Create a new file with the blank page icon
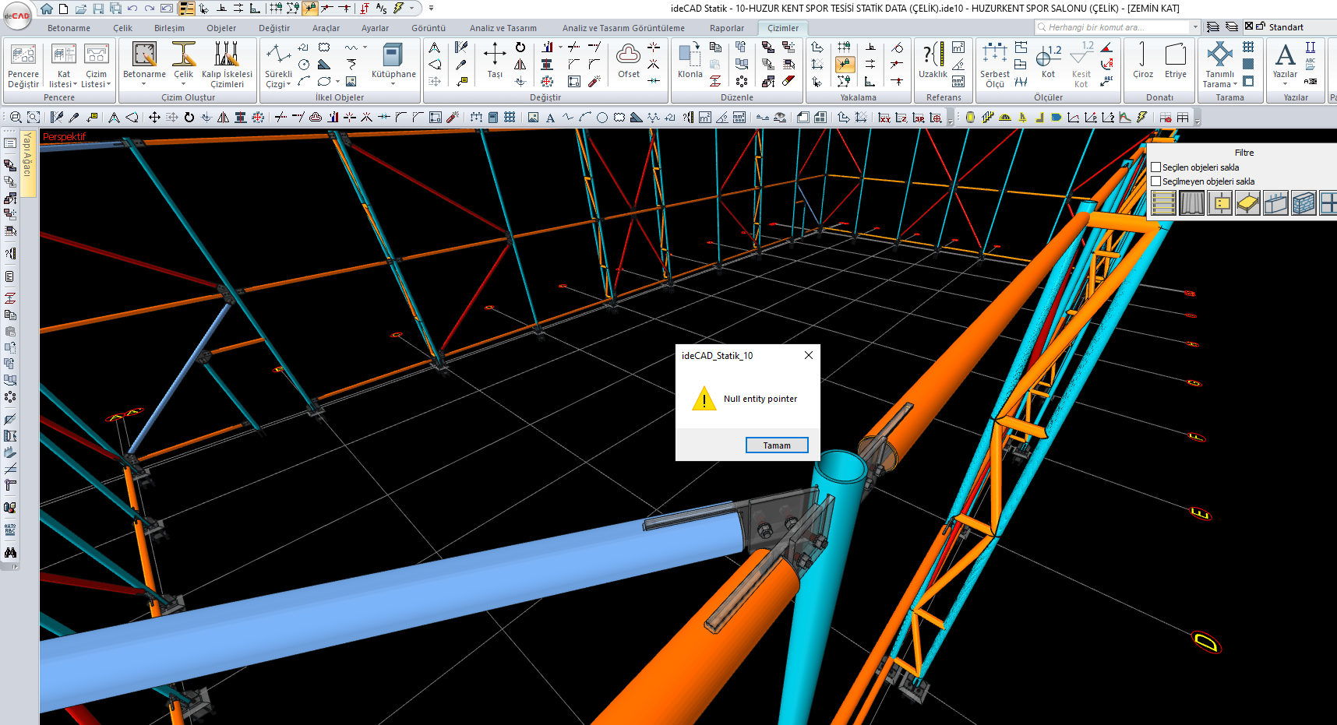Viewport: 1337px width, 725px height. tap(63, 9)
